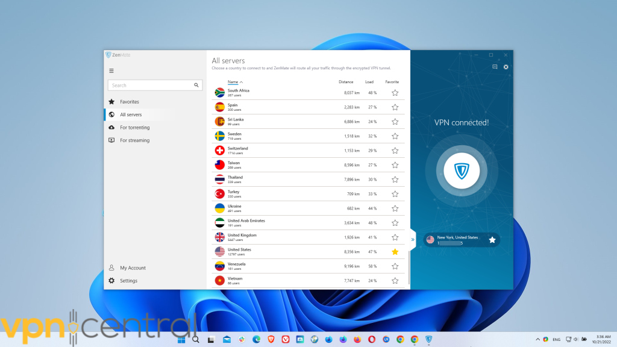Sort servers by the Name column

pos(233,82)
